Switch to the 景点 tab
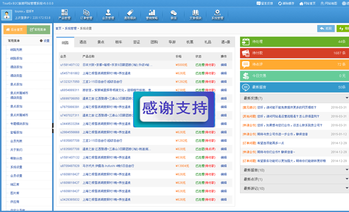Screen dimensions: 349x212 (100, 42)
